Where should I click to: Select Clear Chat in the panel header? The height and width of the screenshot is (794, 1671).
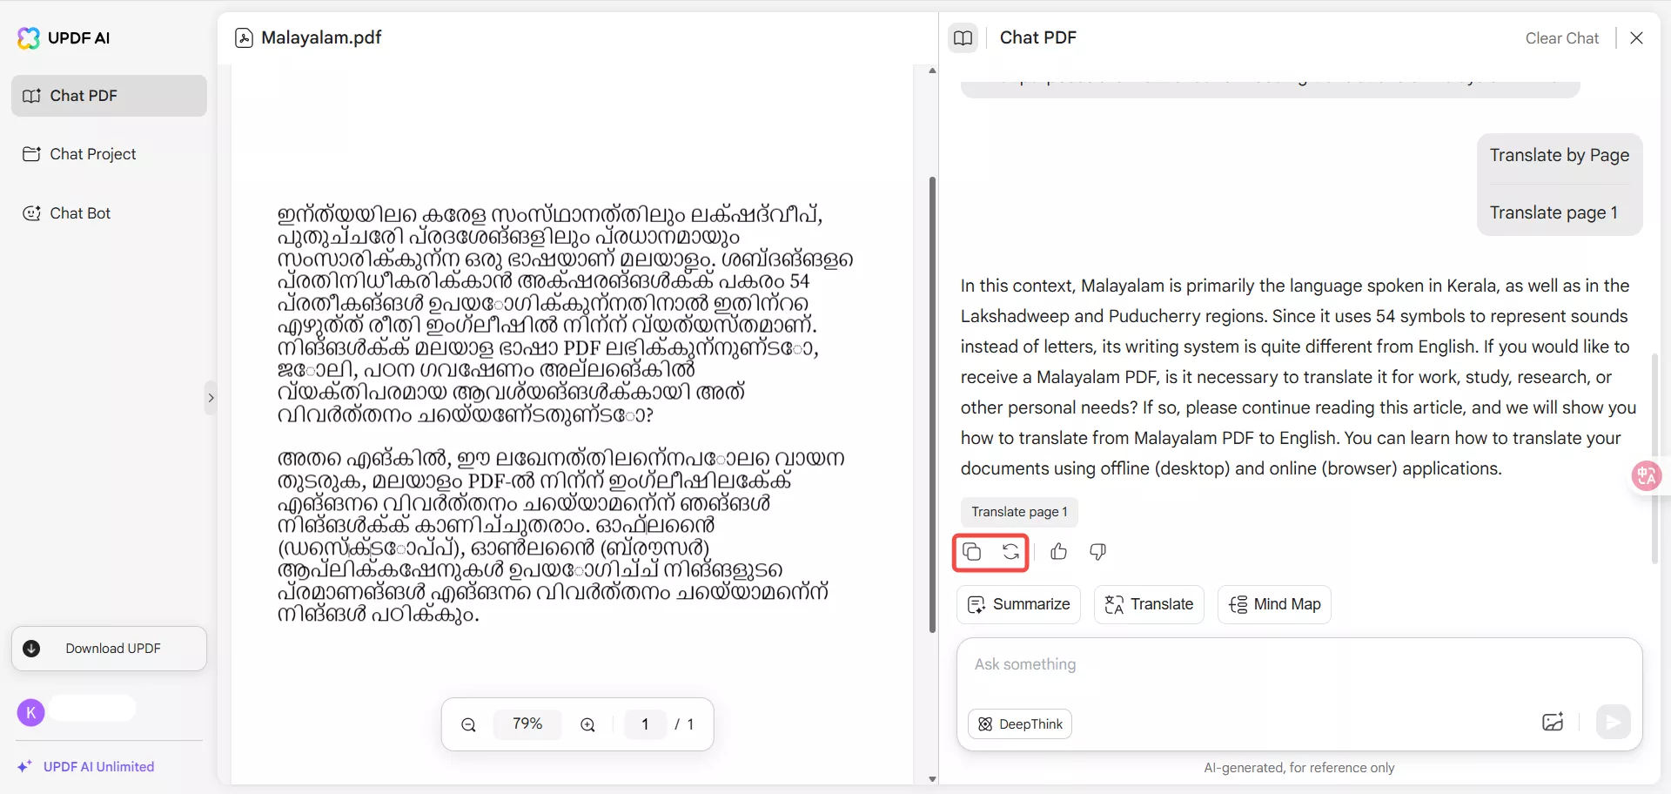point(1561,37)
